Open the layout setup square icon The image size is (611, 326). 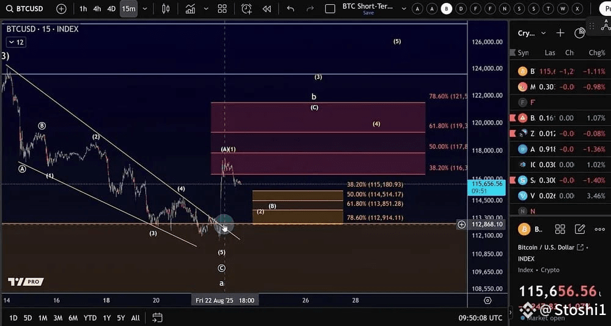(x=330, y=9)
